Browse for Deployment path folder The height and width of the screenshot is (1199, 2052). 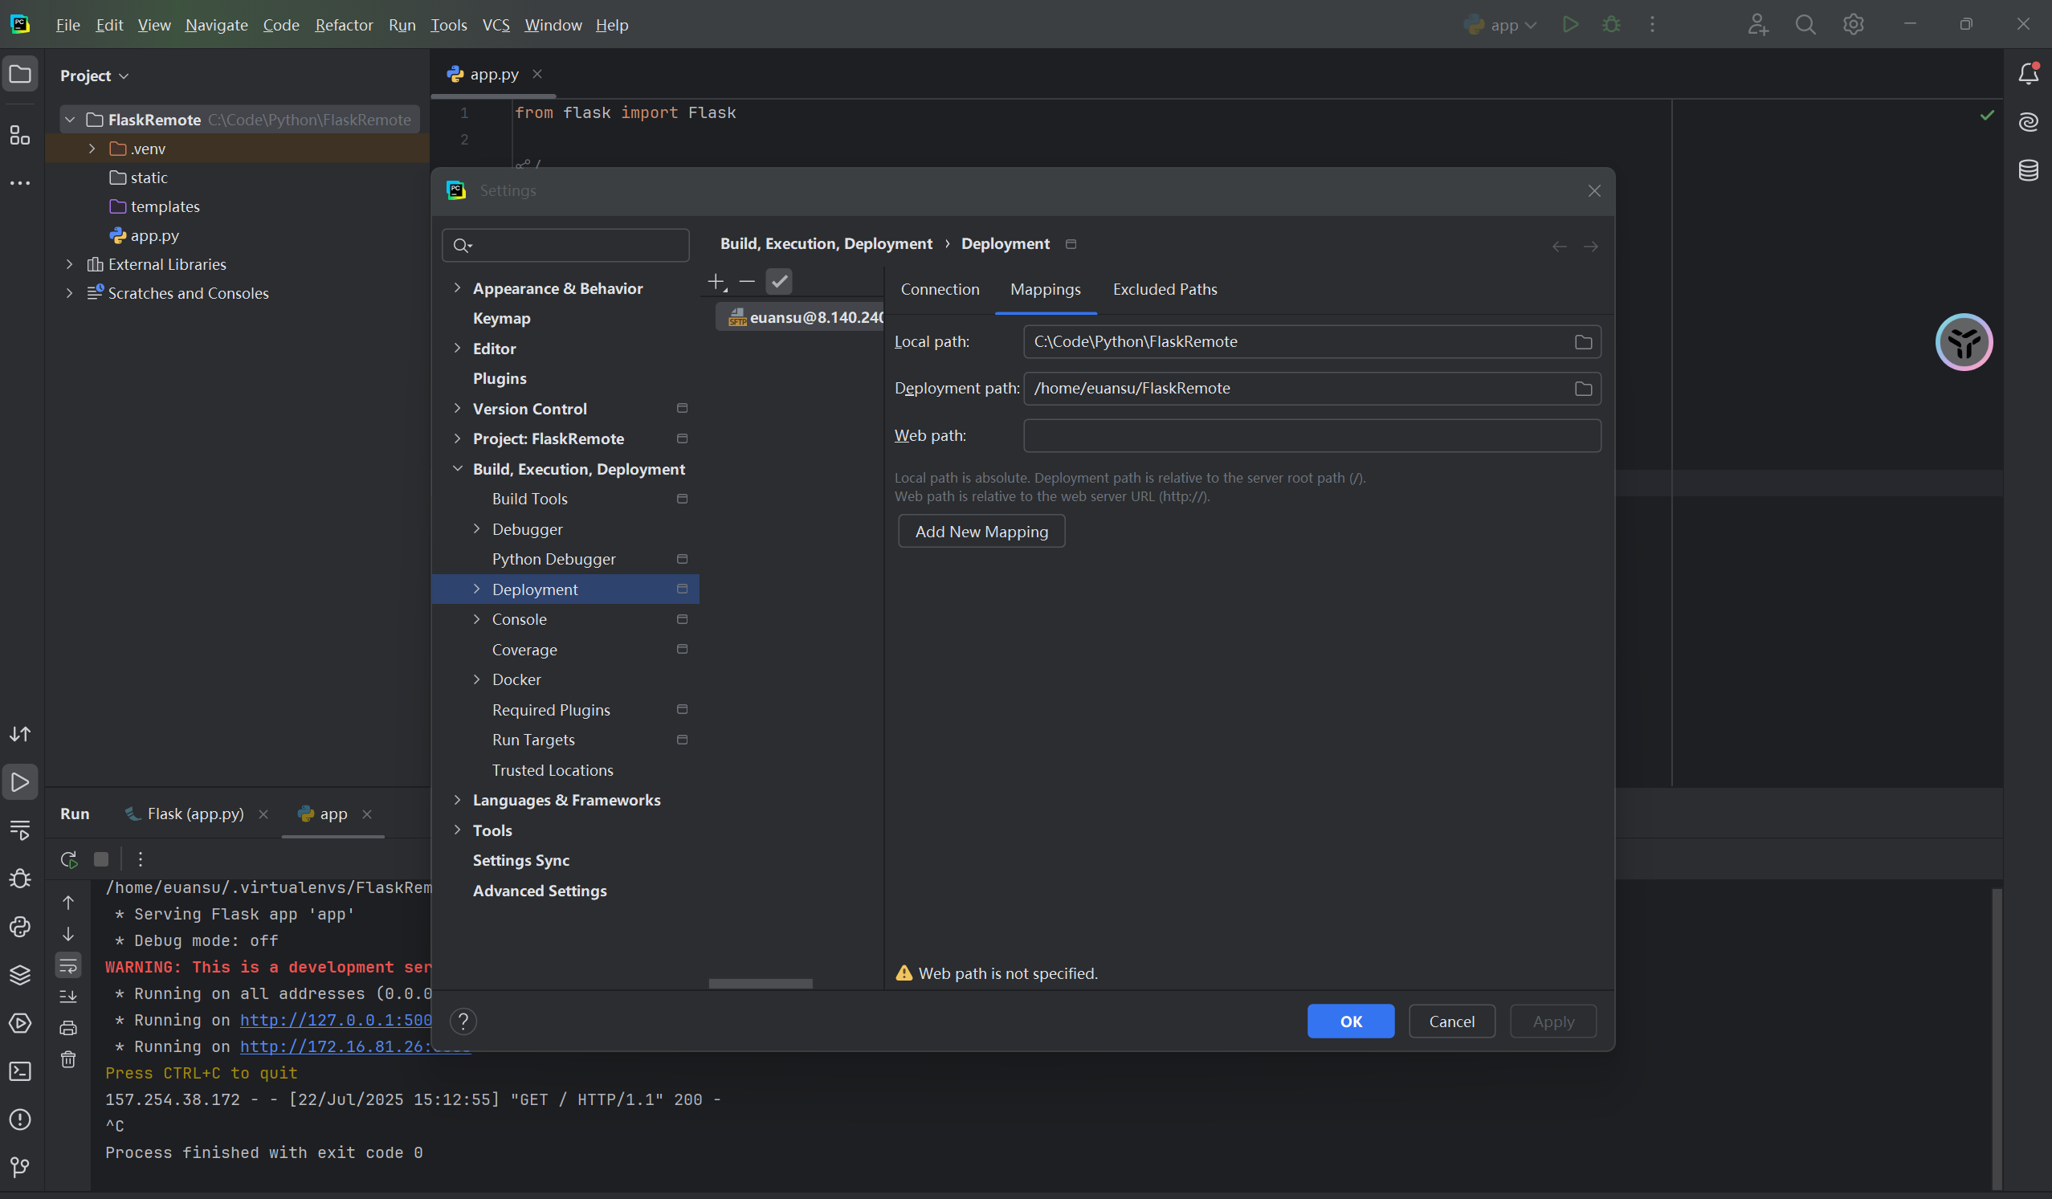coord(1582,389)
